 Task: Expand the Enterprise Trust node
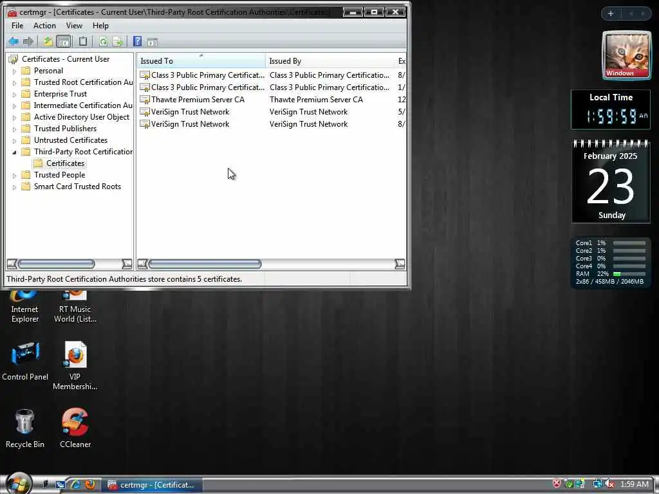coord(14,94)
